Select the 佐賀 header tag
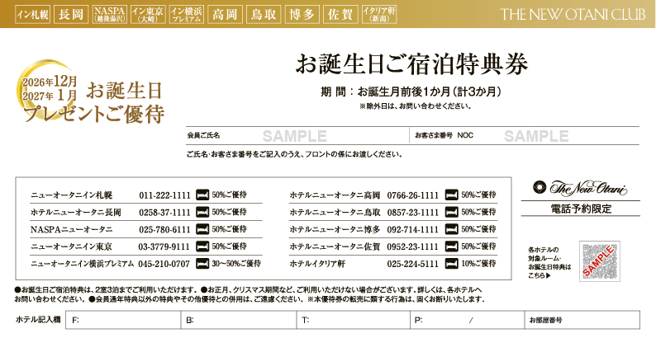Image resolution: width=656 pixels, height=338 pixels. tap(340, 15)
